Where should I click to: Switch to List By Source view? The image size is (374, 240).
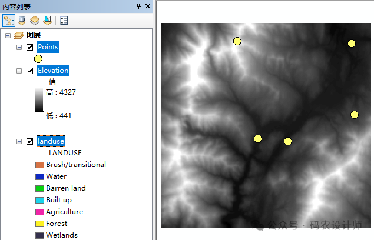click(x=22, y=21)
